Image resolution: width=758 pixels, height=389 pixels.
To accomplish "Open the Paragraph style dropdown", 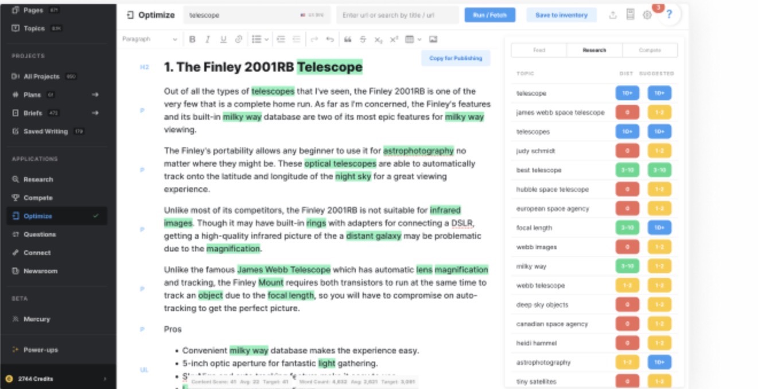I will [150, 39].
